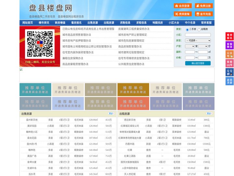This screenshot has width=234, height=176.
Task: Click the purple 客服微信 sidebar icon
Action: tap(229, 45)
